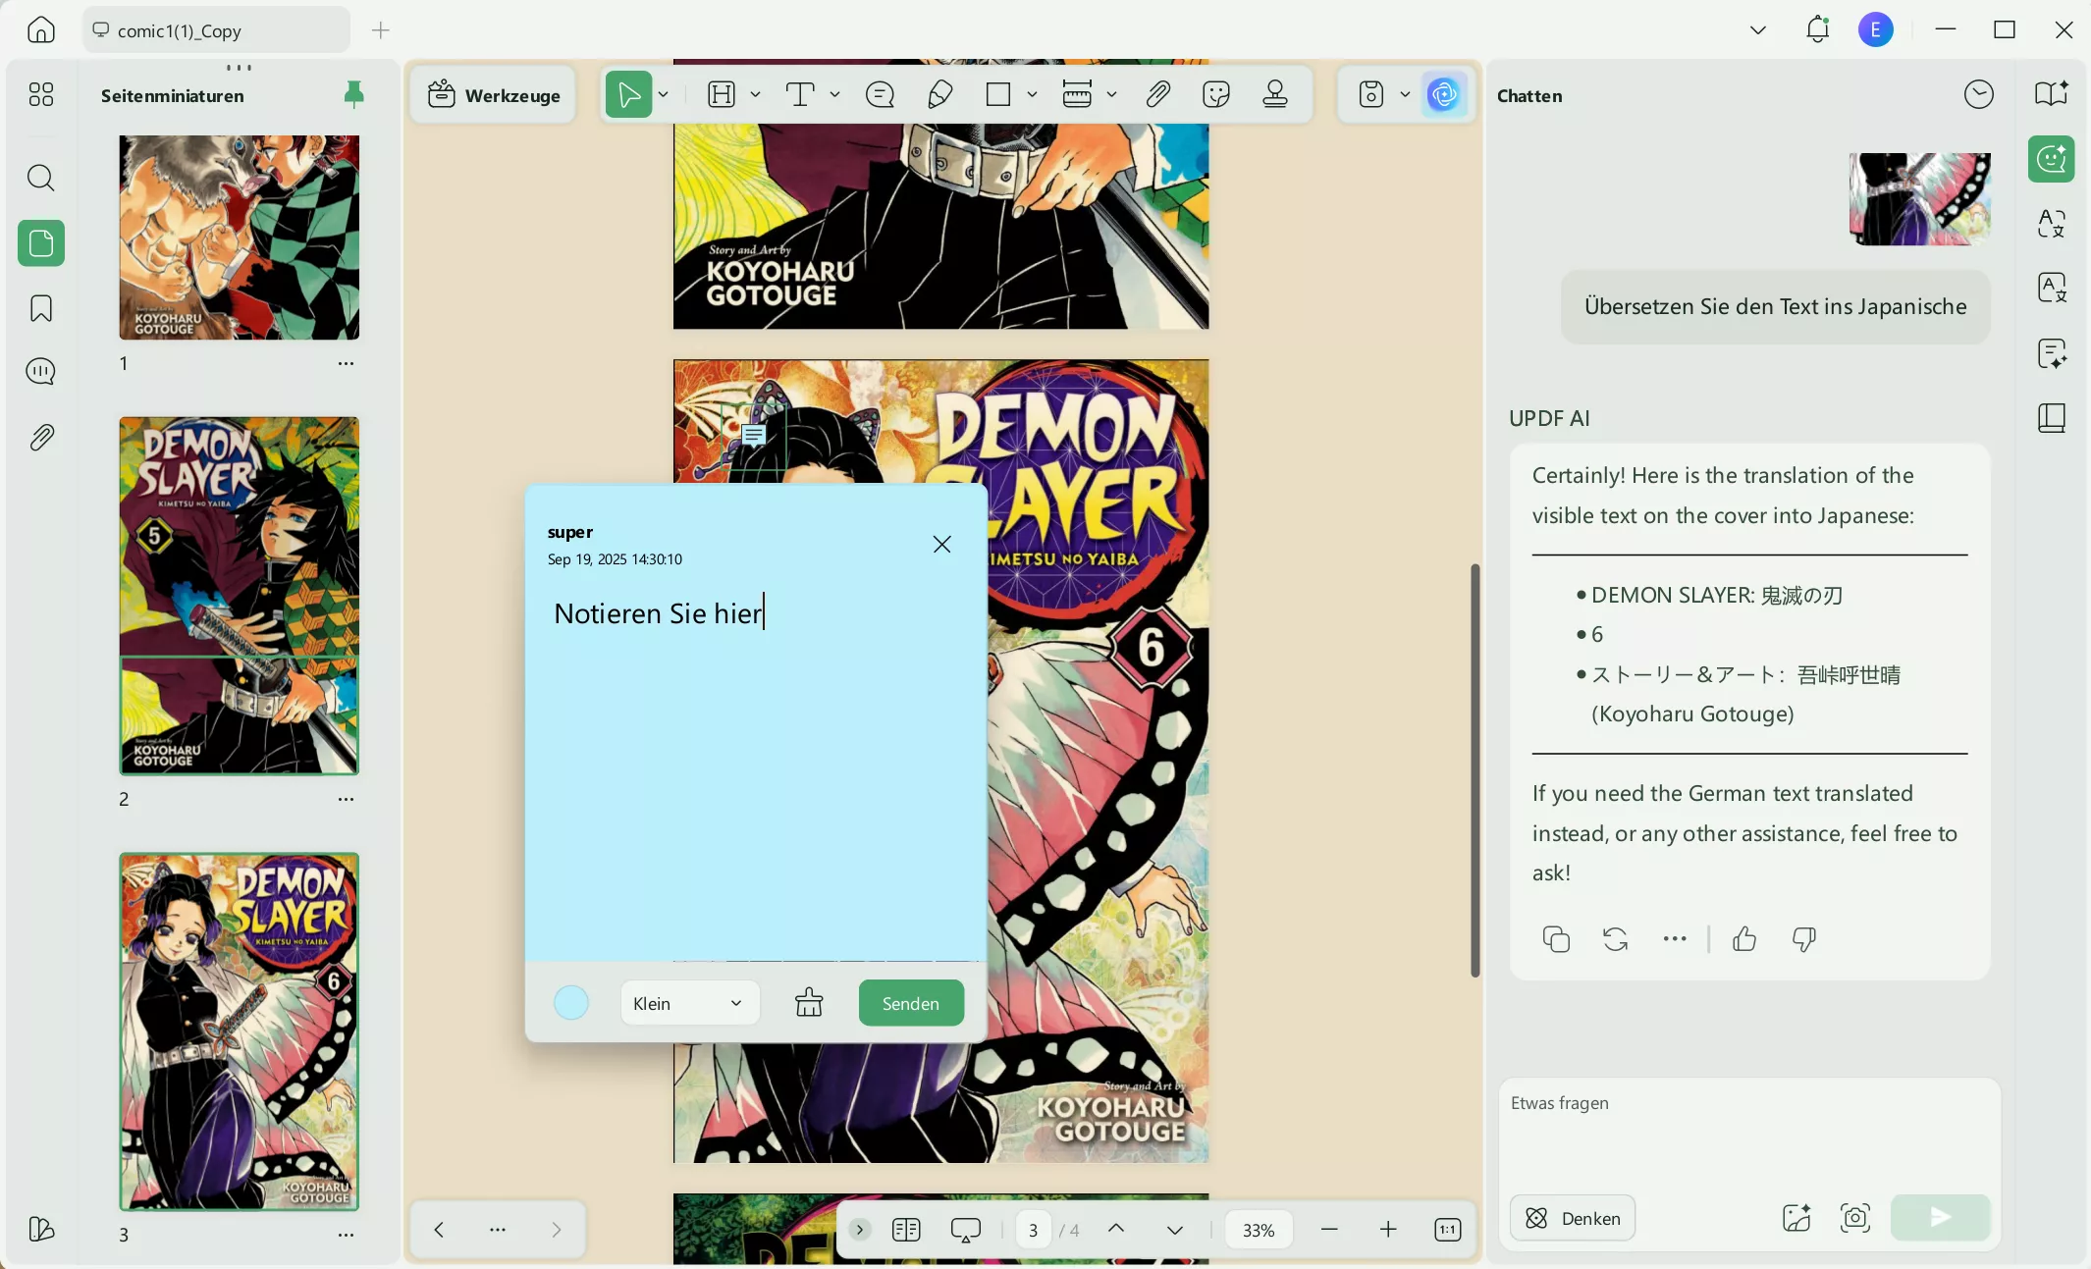Expand highlight tool dropdown arrow

[x=755, y=94]
